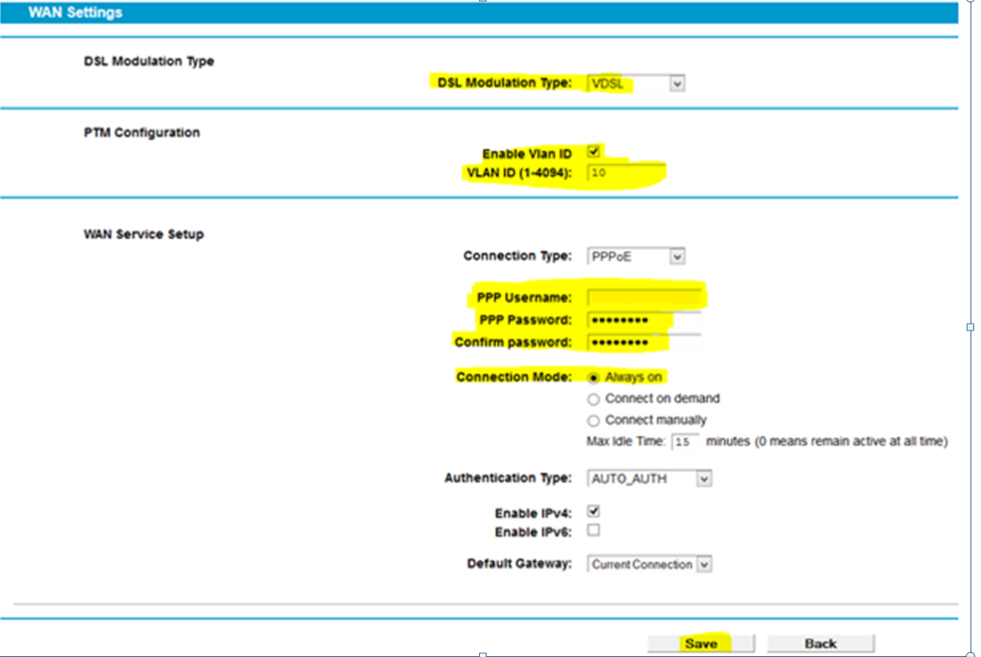Choose Connect on demand option

pos(594,399)
